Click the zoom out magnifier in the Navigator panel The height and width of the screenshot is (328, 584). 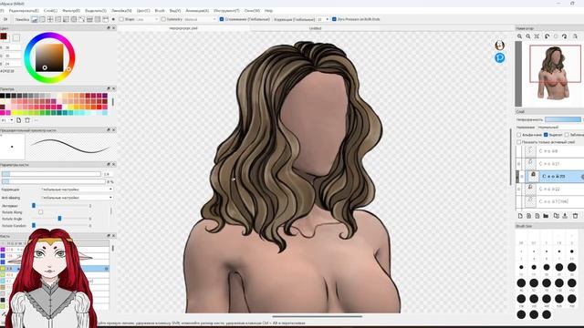(x=528, y=36)
